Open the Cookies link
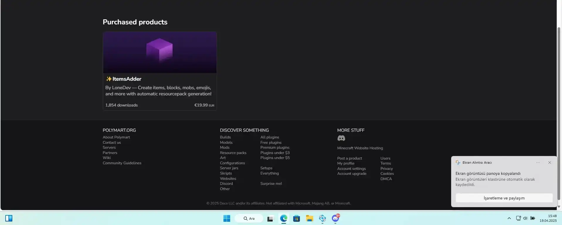The height and width of the screenshot is (225, 562). coord(387,174)
